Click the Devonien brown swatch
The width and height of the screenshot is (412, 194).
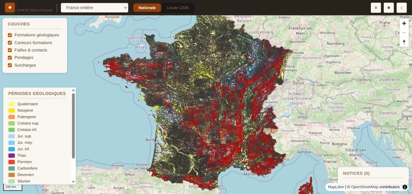point(11,175)
